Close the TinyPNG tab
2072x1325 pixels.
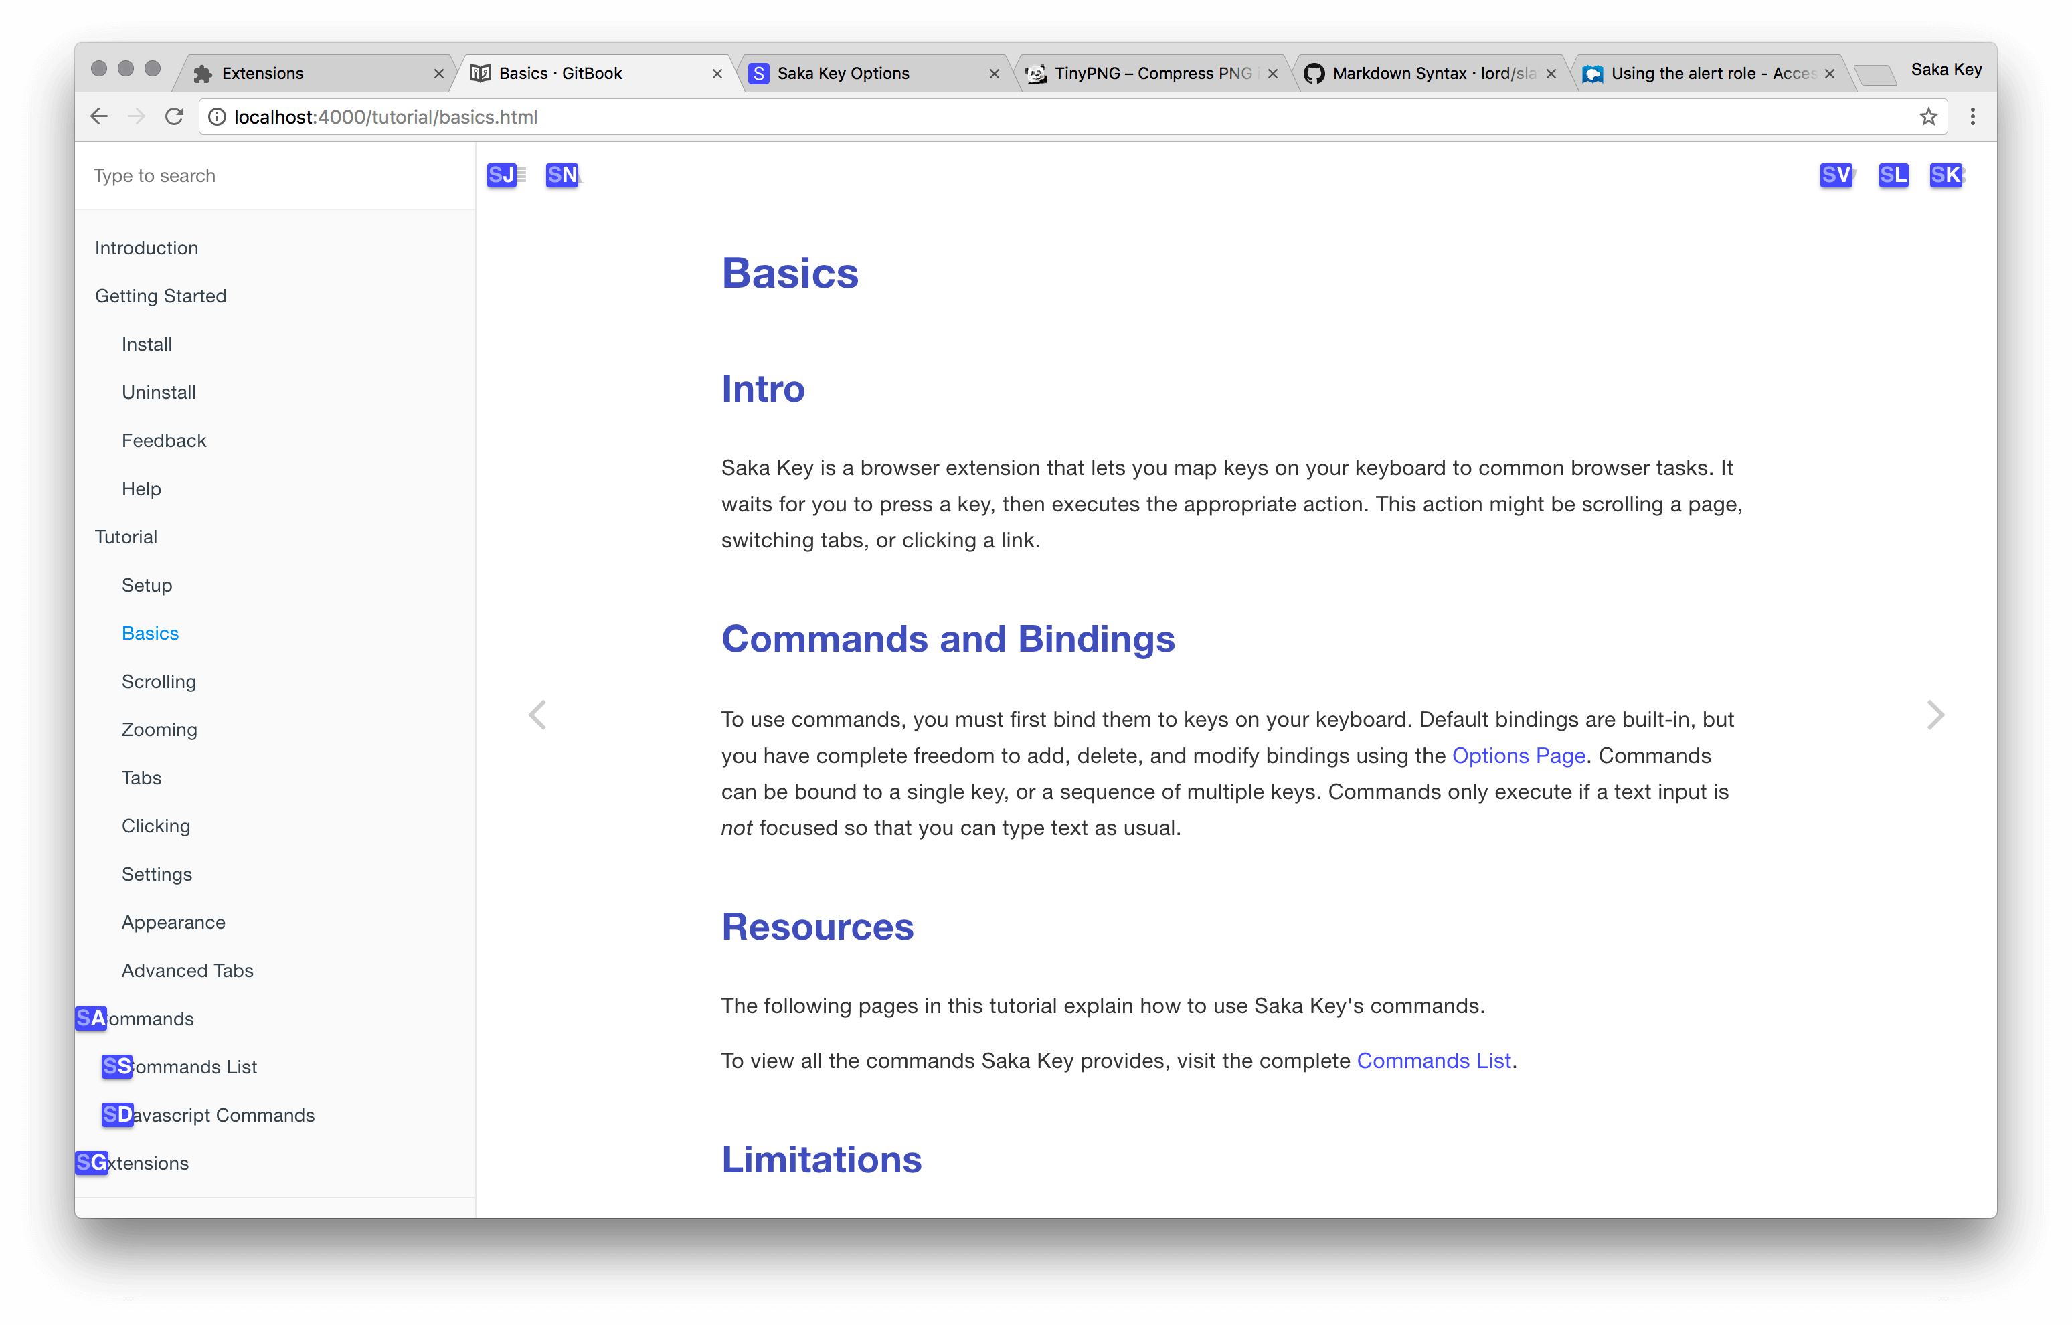(x=1273, y=74)
